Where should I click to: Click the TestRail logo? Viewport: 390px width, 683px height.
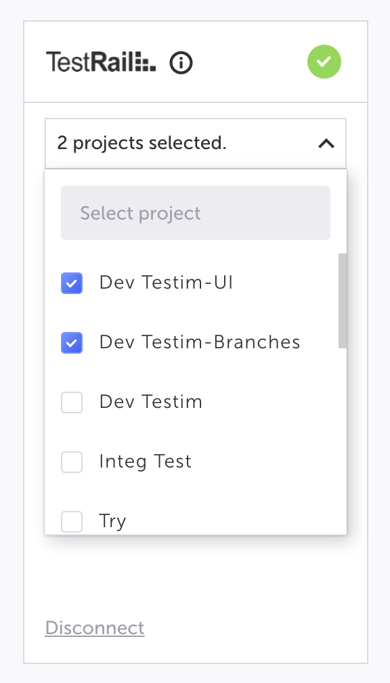click(100, 62)
